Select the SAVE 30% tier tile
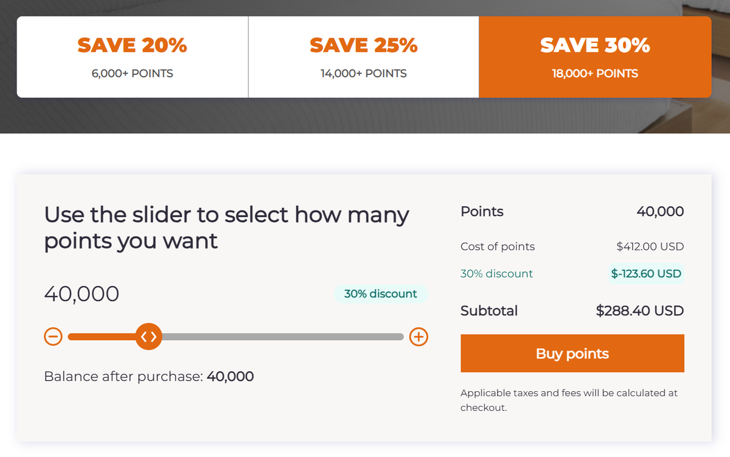 pyautogui.click(x=595, y=57)
